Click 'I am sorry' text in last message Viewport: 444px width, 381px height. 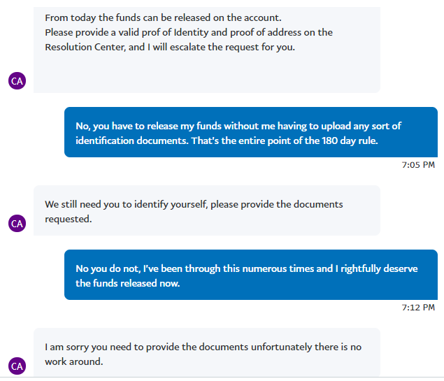coord(67,347)
